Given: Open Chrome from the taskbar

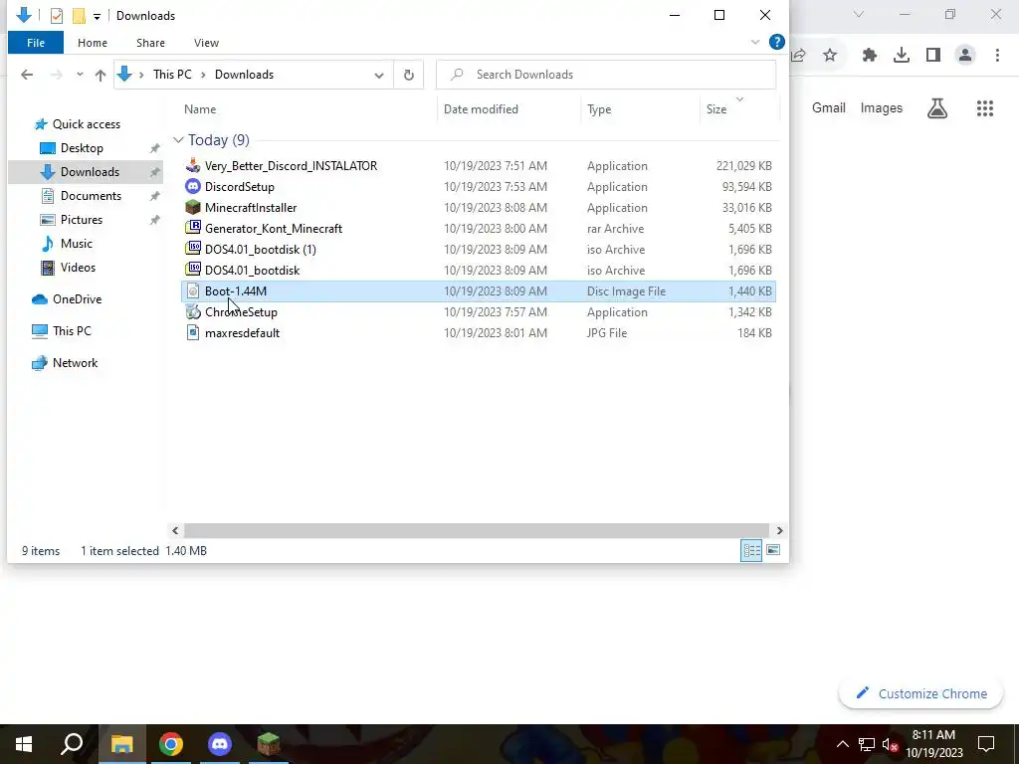Looking at the screenshot, I should [171, 744].
